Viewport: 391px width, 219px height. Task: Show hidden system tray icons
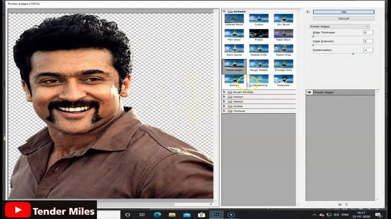315,215
